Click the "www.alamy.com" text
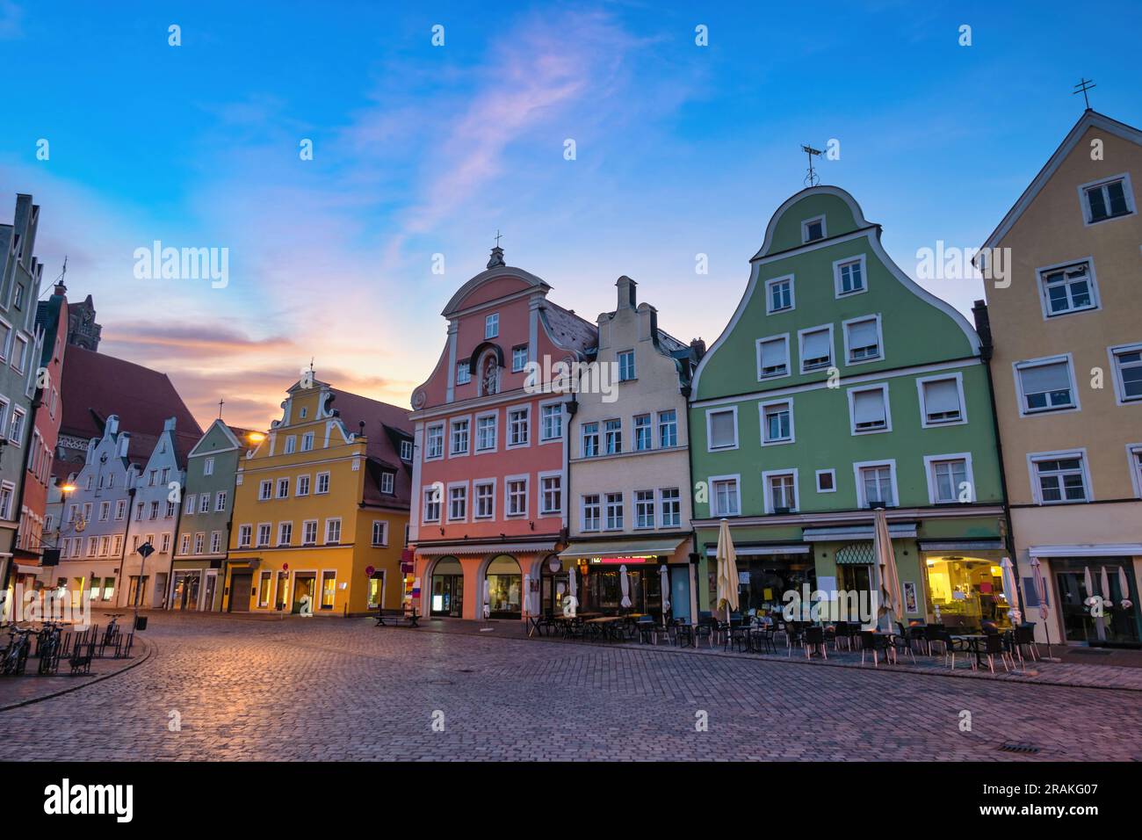This screenshot has height=840, width=1142. point(1038,813)
